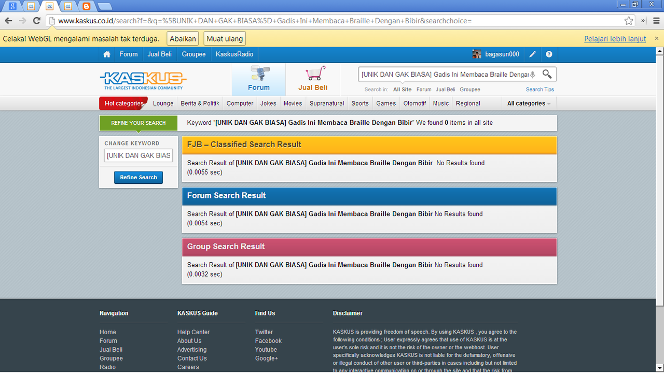The width and height of the screenshot is (664, 373).
Task: Select Forum search scope option
Action: 424,90
